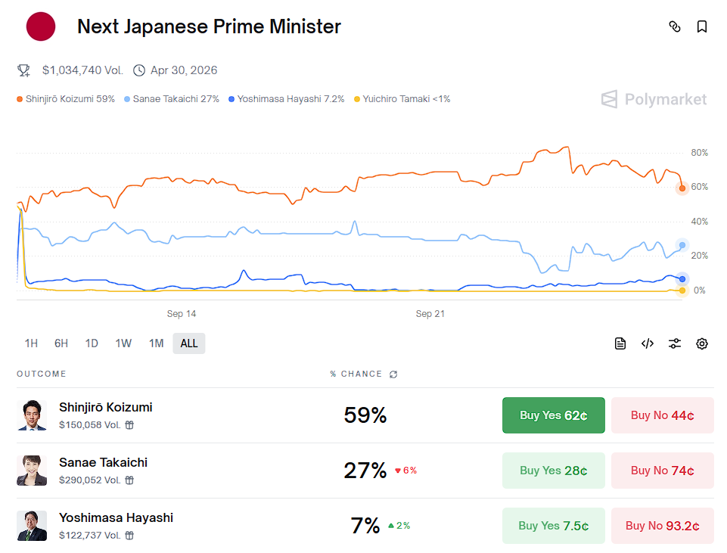Buy Yes for Shinjirō Koizumi at 62¢
Image resolution: width=727 pixels, height=553 pixels.
[x=553, y=415]
